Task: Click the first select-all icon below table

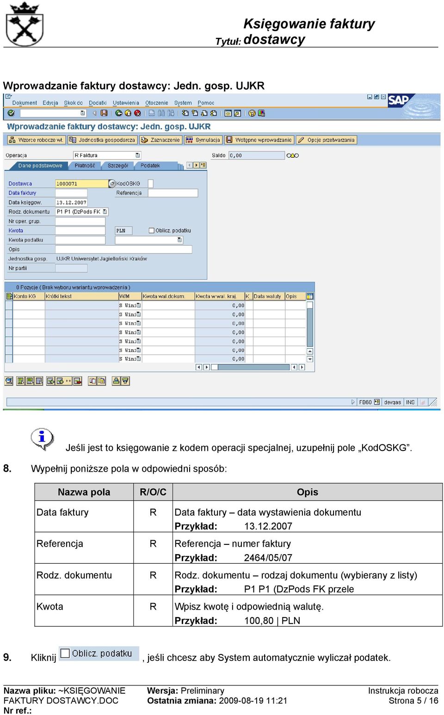Action: (x=21, y=381)
